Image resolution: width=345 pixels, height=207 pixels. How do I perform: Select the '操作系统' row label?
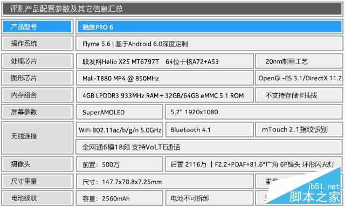click(37, 44)
